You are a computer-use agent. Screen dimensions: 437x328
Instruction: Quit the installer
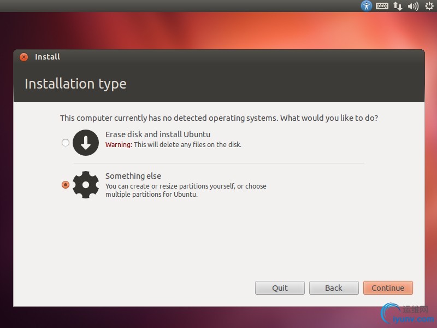(x=280, y=288)
